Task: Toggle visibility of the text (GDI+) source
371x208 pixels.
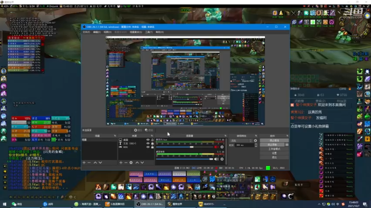Action: (x=148, y=143)
